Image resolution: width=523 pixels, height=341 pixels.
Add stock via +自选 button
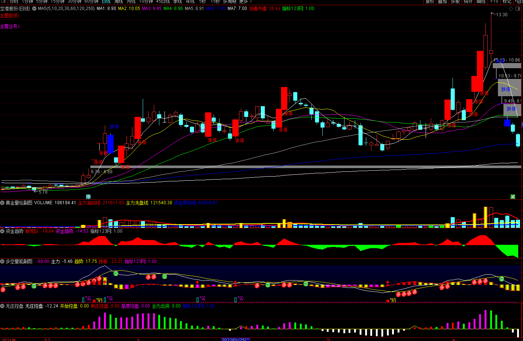pyautogui.click(x=519, y=2)
